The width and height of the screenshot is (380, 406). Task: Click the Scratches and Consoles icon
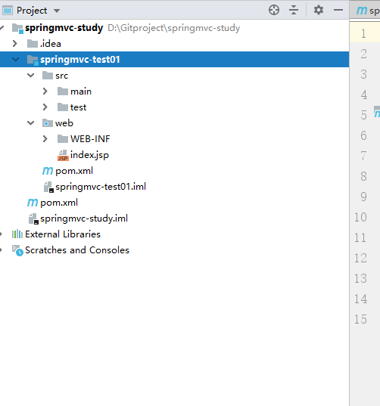click(17, 250)
